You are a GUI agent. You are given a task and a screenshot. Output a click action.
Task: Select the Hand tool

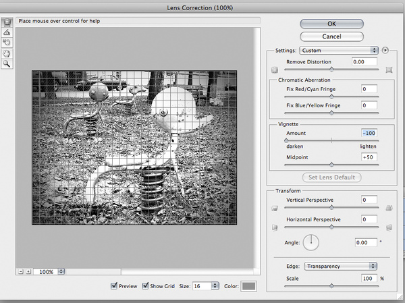tap(7, 53)
